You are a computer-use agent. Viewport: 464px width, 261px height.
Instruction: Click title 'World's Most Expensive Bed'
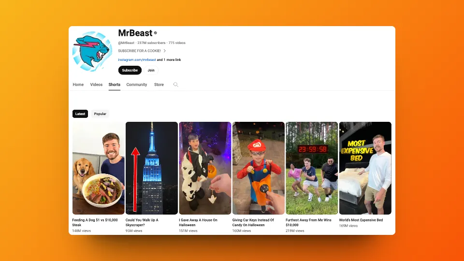[361, 220]
